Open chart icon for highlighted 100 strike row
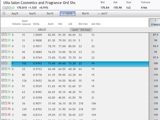This screenshot has width=160, height=120. (3, 63)
